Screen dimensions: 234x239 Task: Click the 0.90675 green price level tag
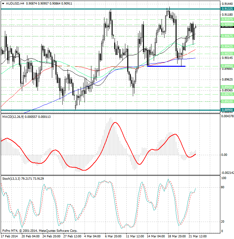tap(226, 36)
